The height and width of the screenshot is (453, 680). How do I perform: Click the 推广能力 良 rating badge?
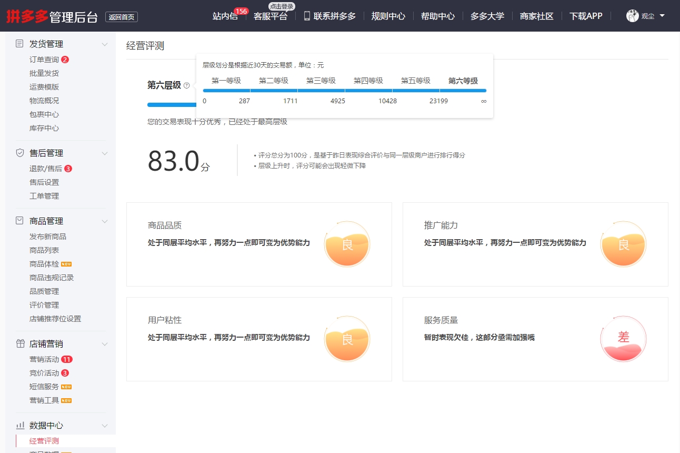click(623, 244)
